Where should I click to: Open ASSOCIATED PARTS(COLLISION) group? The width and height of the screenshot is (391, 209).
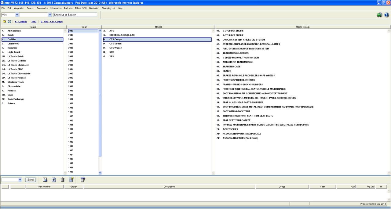[240, 138]
